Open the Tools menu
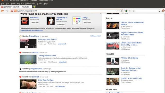Viewport: 165px width, 93px height. 39,3
